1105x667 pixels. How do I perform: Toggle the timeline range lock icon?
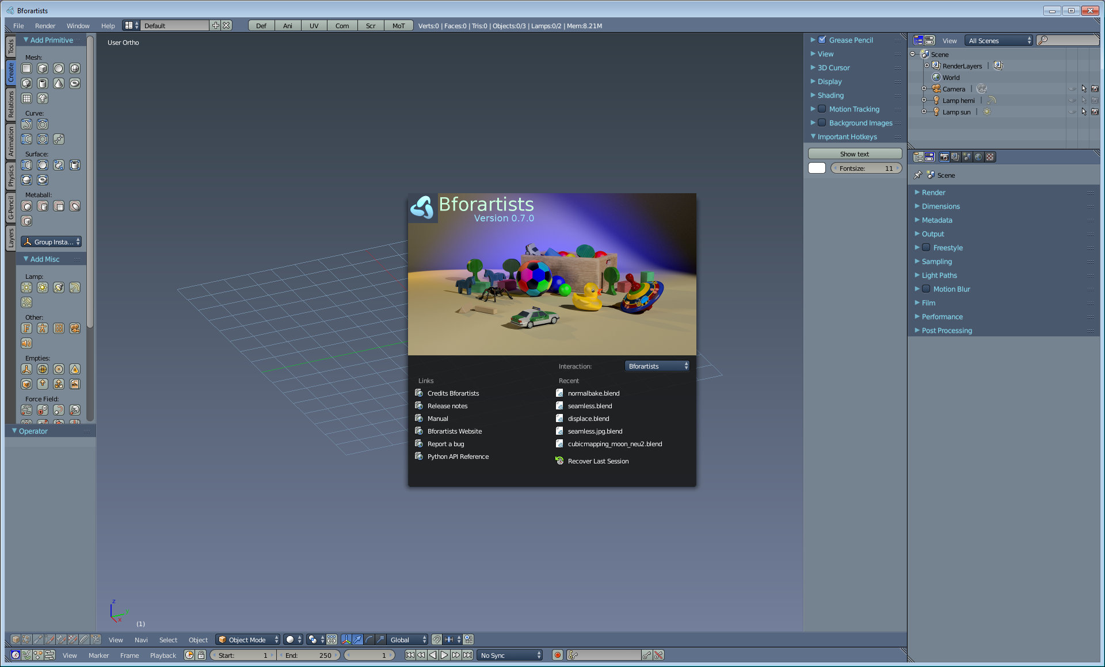(x=201, y=655)
